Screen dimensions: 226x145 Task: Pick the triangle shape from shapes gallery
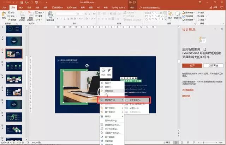point(150,16)
